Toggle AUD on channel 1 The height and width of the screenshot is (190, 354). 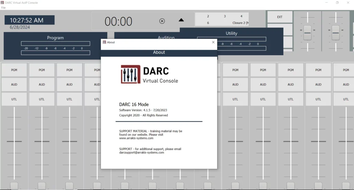pos(14,84)
